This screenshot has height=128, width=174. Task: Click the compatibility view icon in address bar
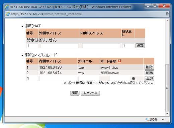pos(167,14)
